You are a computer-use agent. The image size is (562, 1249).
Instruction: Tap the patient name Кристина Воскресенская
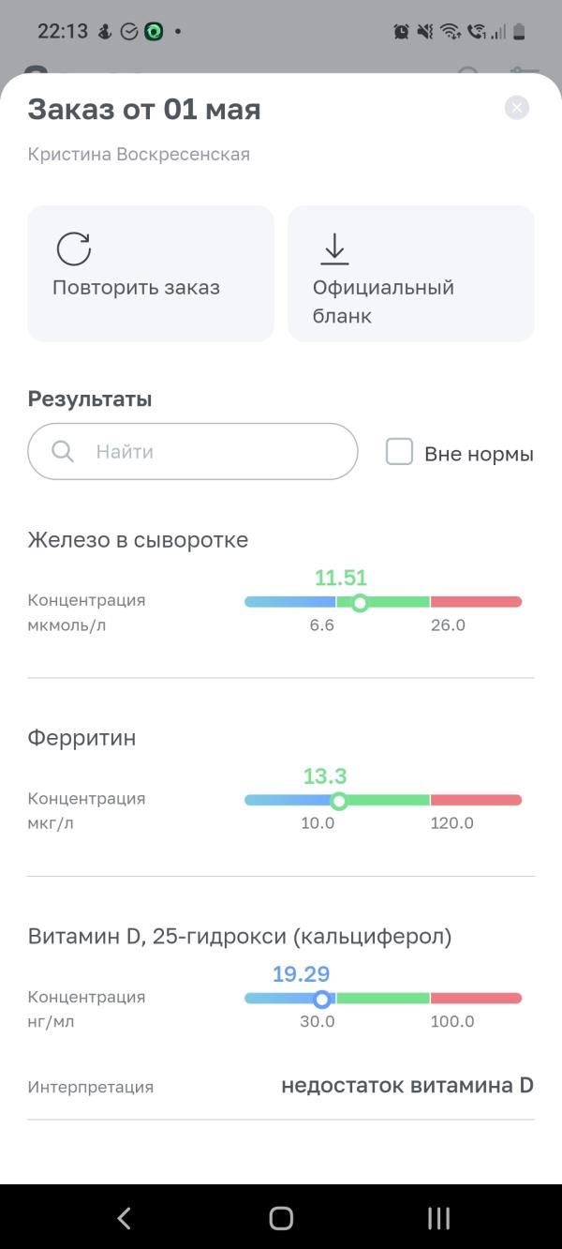pos(139,155)
